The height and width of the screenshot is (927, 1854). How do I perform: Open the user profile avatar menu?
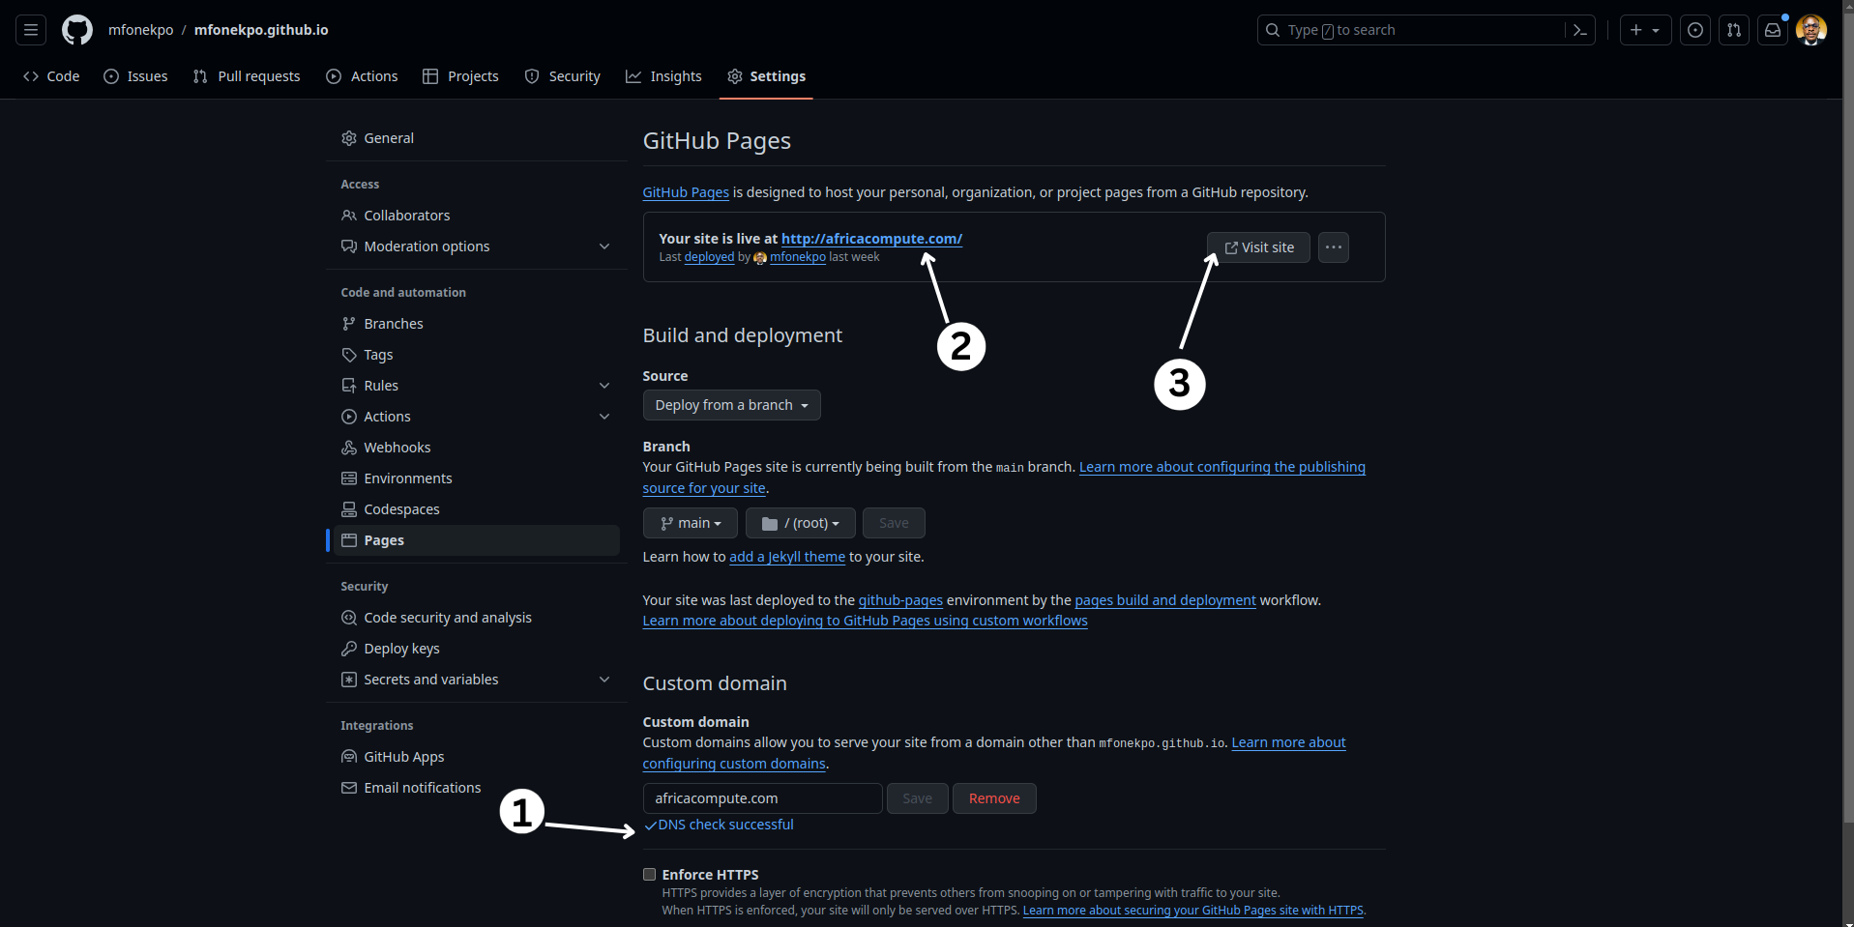pos(1811,30)
